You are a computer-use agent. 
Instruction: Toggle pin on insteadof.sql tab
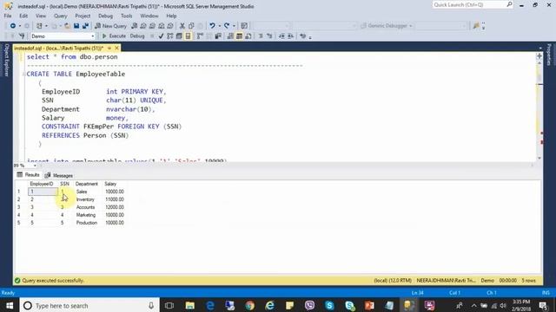[x=109, y=48]
